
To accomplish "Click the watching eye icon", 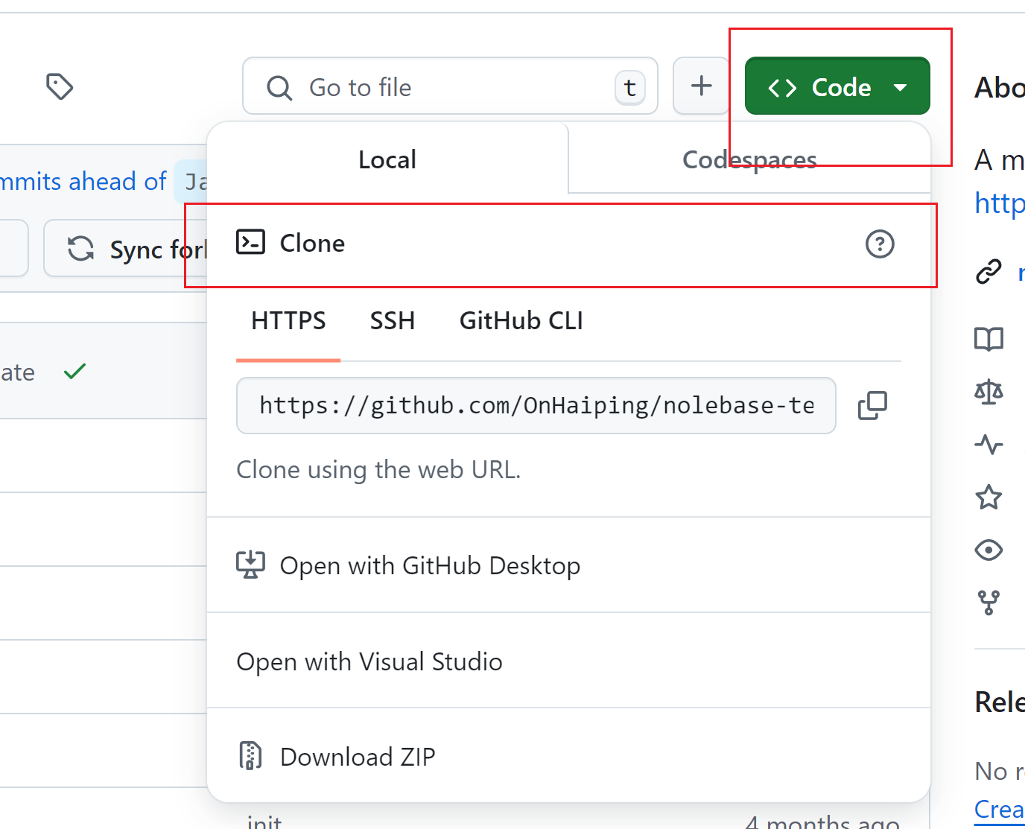I will click(988, 550).
